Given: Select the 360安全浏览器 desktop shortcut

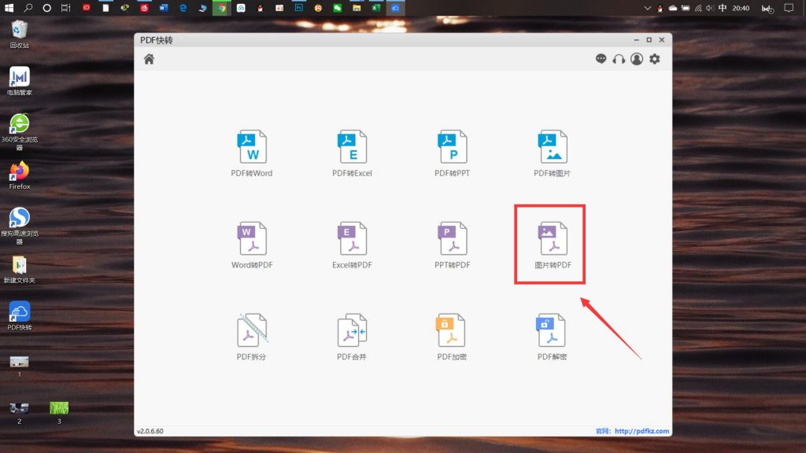Looking at the screenshot, I should (x=20, y=132).
